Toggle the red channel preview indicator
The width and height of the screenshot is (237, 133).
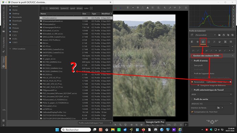tap(116, 8)
